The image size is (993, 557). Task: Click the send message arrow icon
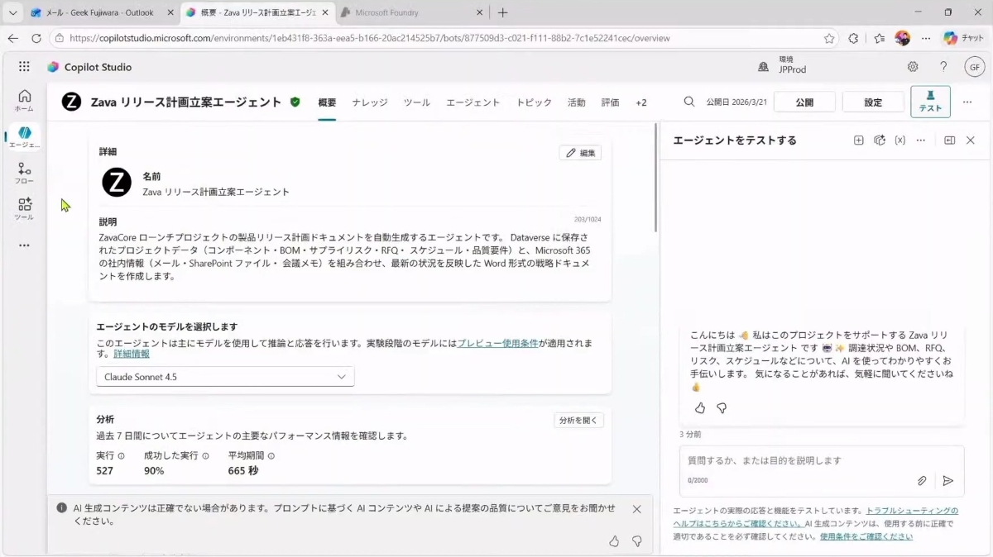[948, 480]
